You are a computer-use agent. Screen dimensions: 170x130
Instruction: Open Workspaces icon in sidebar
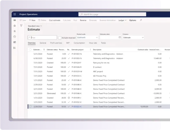[x=15, y=42]
